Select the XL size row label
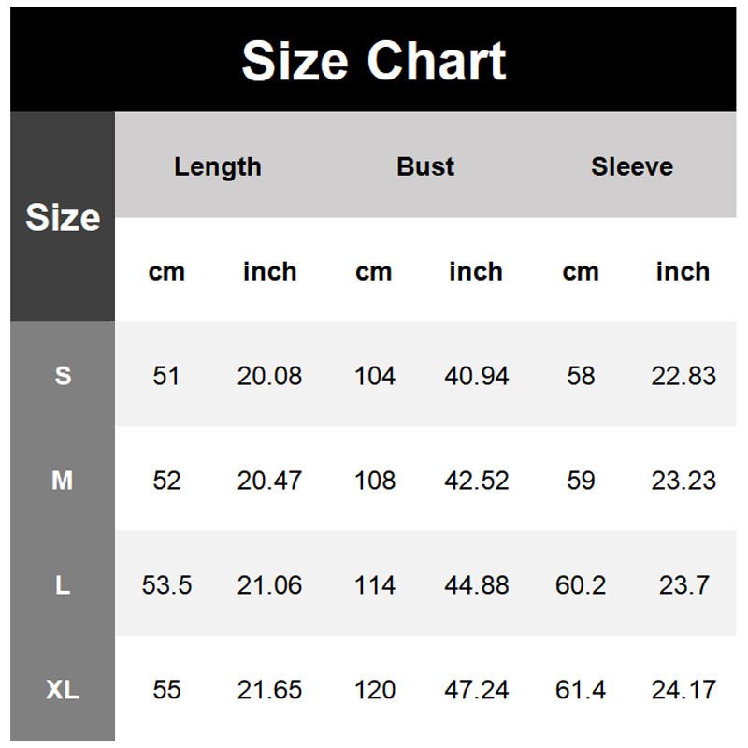The width and height of the screenshot is (748, 748). point(63,690)
